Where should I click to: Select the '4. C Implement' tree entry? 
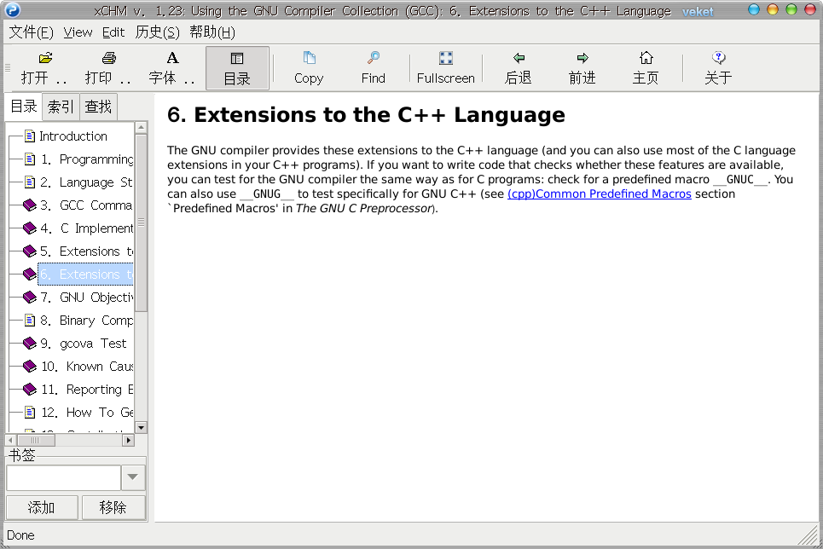tap(87, 228)
